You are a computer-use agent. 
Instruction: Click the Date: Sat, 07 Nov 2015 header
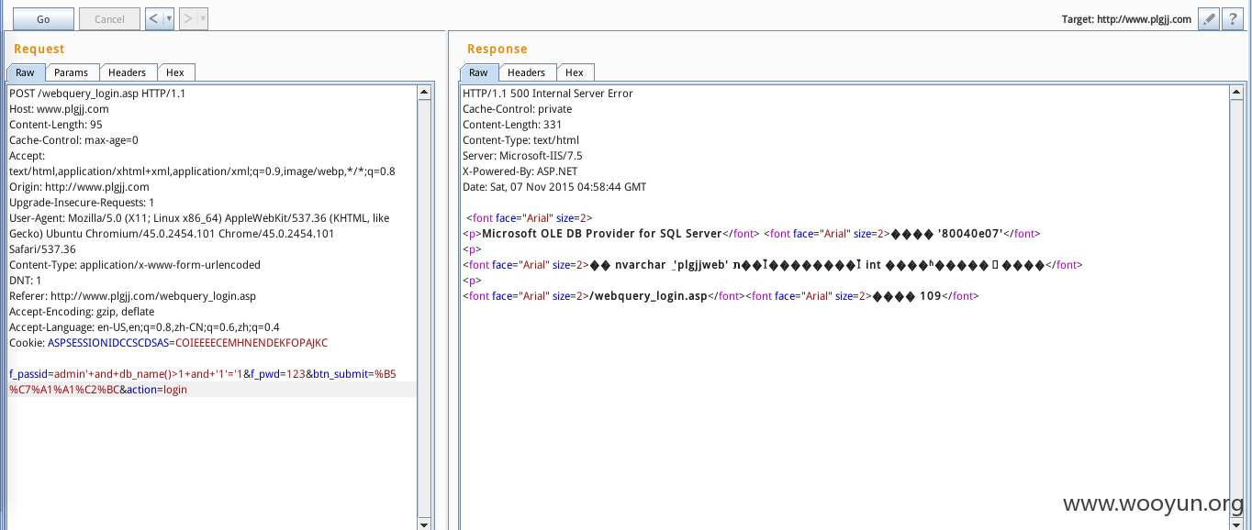(x=554, y=187)
